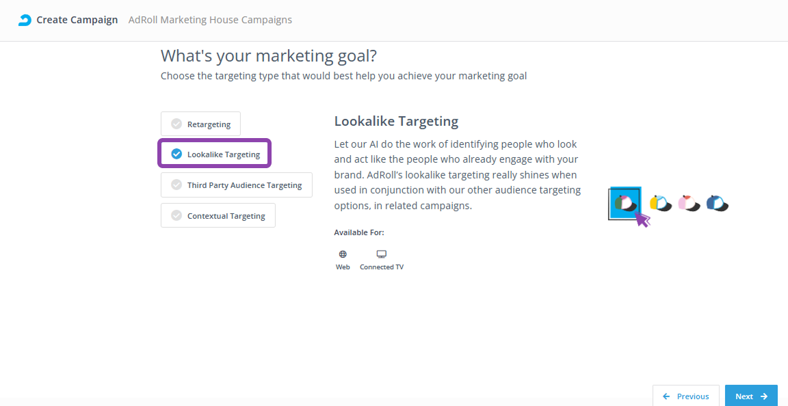Click the Connected TV monitor icon
The width and height of the screenshot is (788, 406).
coord(382,254)
